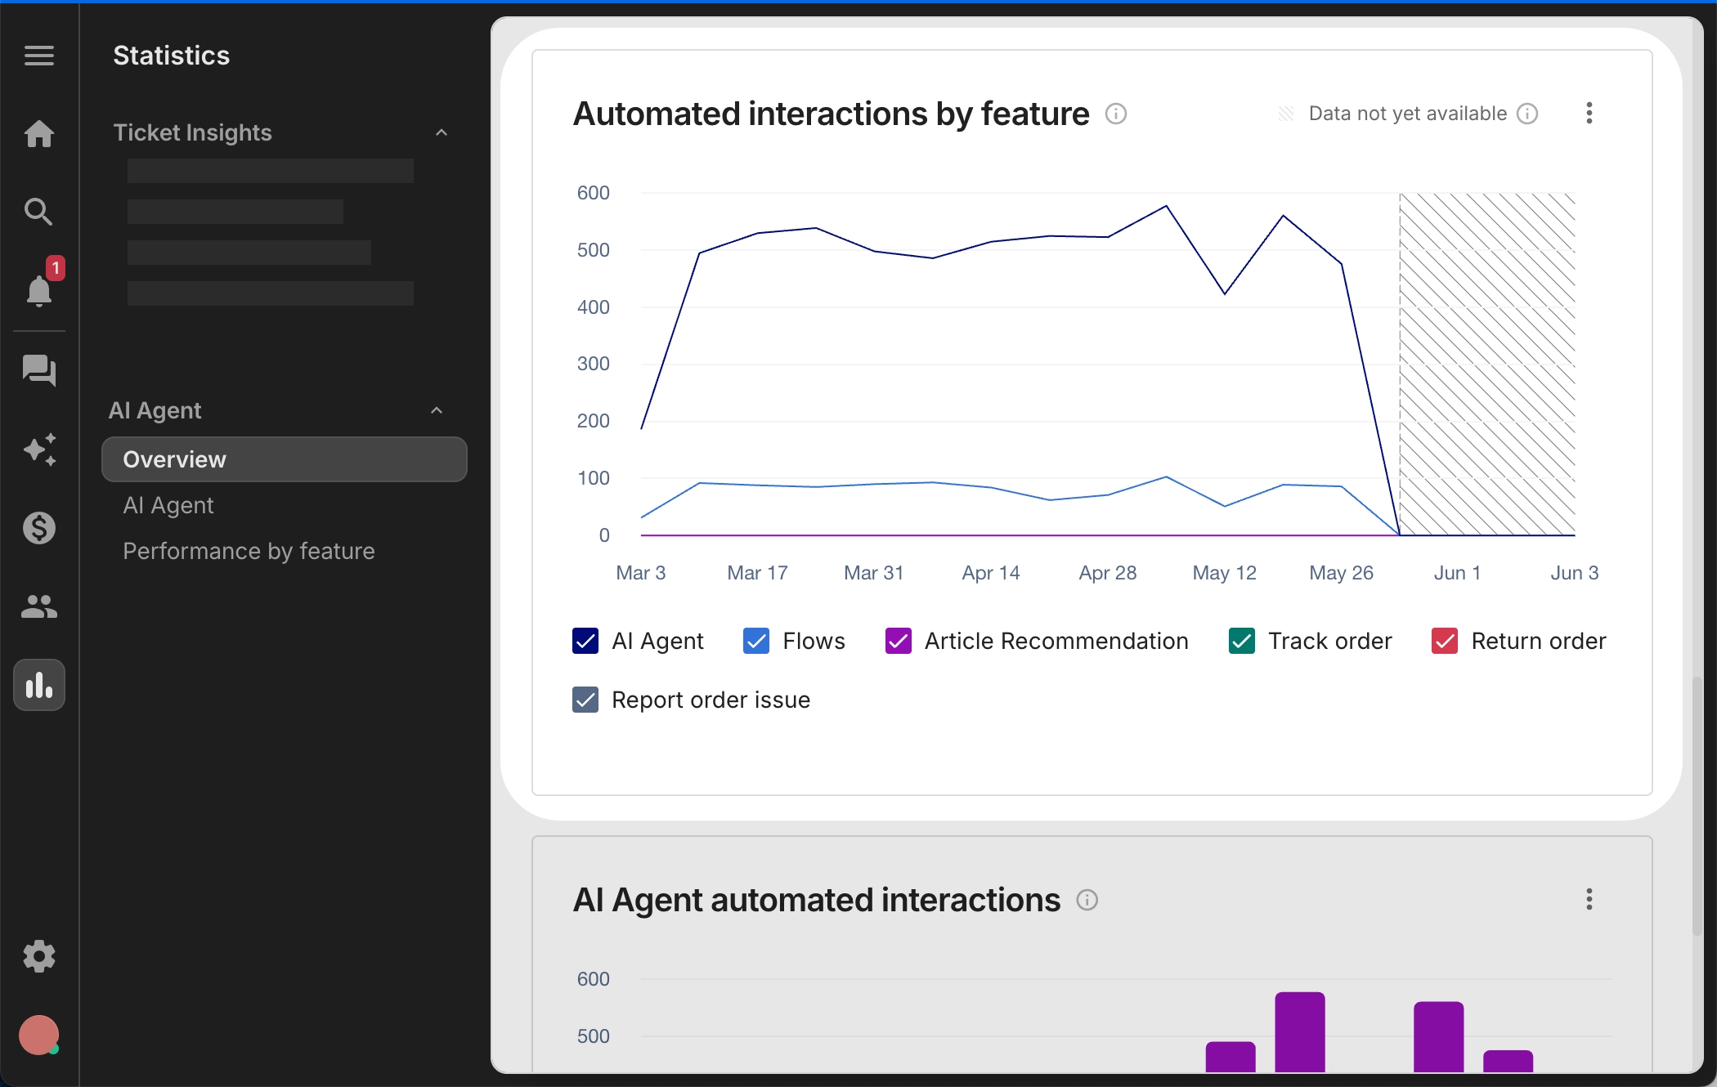Click tallest purple bar in AI Agent chart
This screenshot has height=1087, width=1717.
pyautogui.click(x=1300, y=1031)
